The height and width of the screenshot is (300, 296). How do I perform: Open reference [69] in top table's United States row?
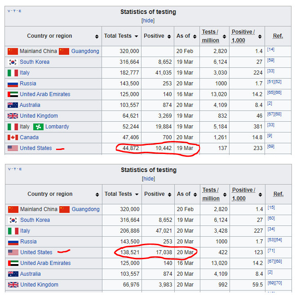coord(271,146)
